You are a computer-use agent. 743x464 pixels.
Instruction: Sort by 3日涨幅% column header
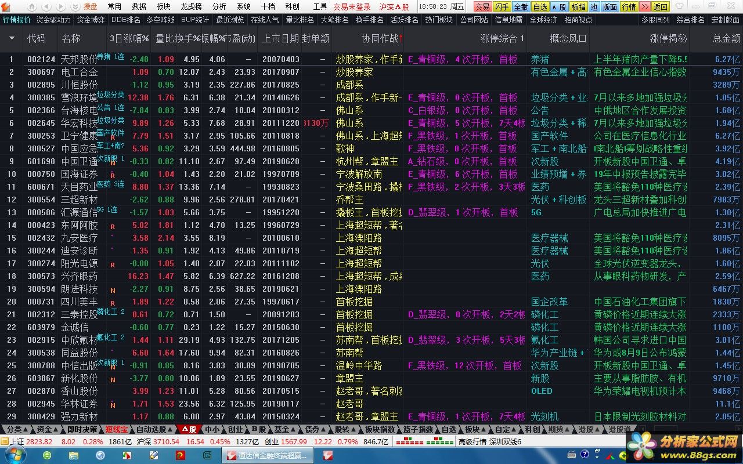(129, 39)
